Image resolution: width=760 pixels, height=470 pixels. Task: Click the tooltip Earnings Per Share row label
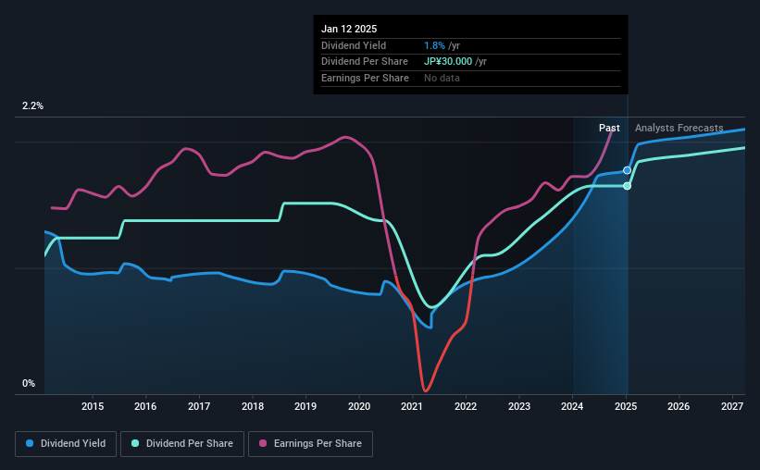point(365,78)
